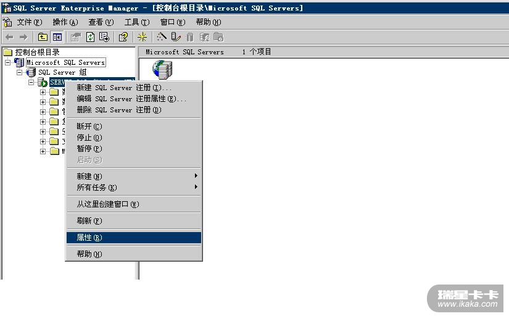
Task: Open the 新建(N) submenu arrow
Action: (196, 176)
